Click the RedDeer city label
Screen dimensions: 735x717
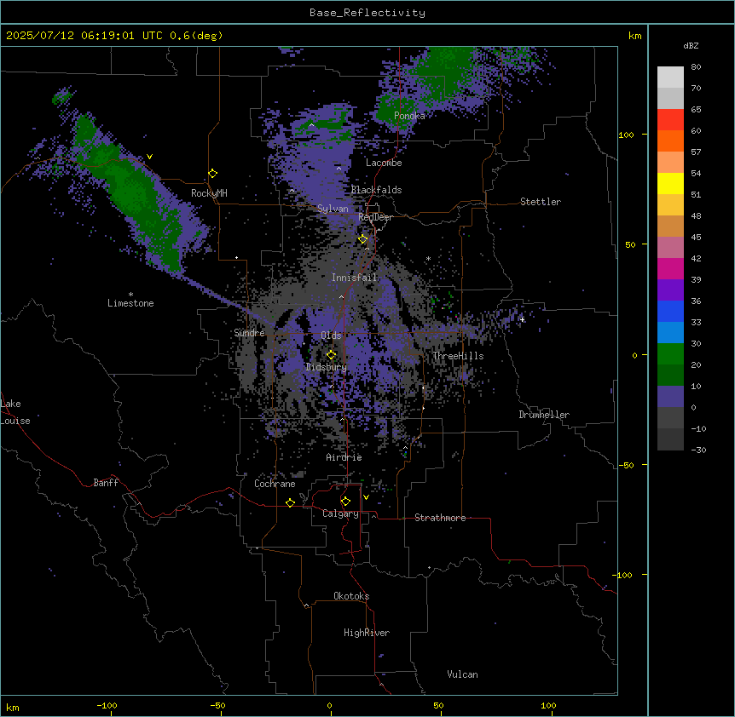(x=375, y=217)
